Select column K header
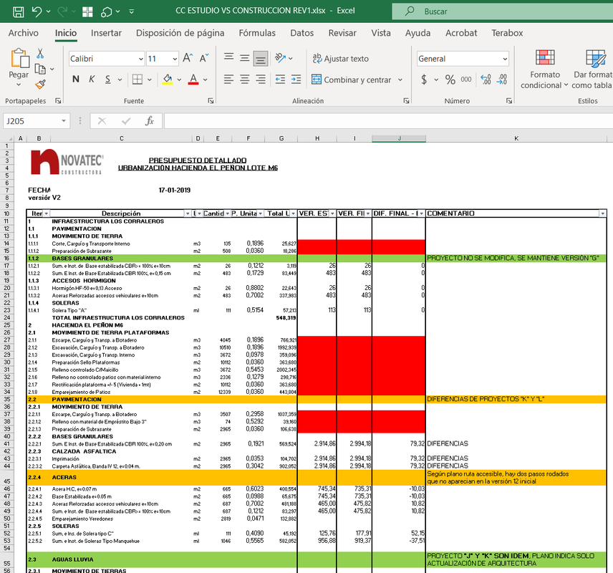The height and width of the screenshot is (573, 613). point(516,138)
